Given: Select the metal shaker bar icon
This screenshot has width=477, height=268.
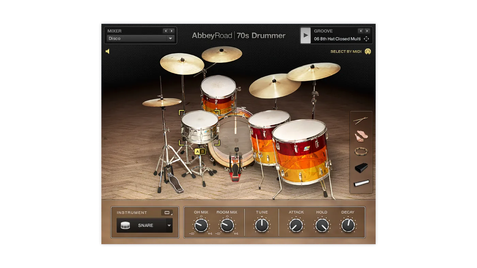Looking at the screenshot, I should coord(361,183).
